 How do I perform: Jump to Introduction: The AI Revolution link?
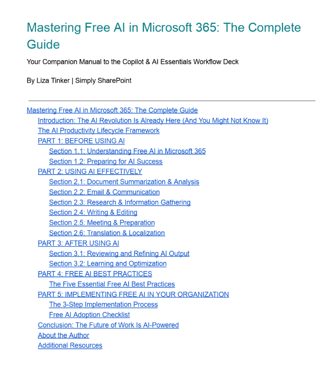pos(153,120)
